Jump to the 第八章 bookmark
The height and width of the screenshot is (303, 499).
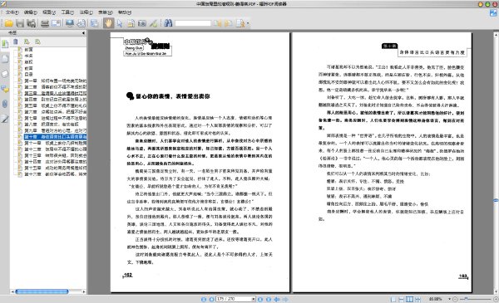click(x=52, y=125)
